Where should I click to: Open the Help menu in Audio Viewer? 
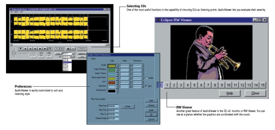21,12
